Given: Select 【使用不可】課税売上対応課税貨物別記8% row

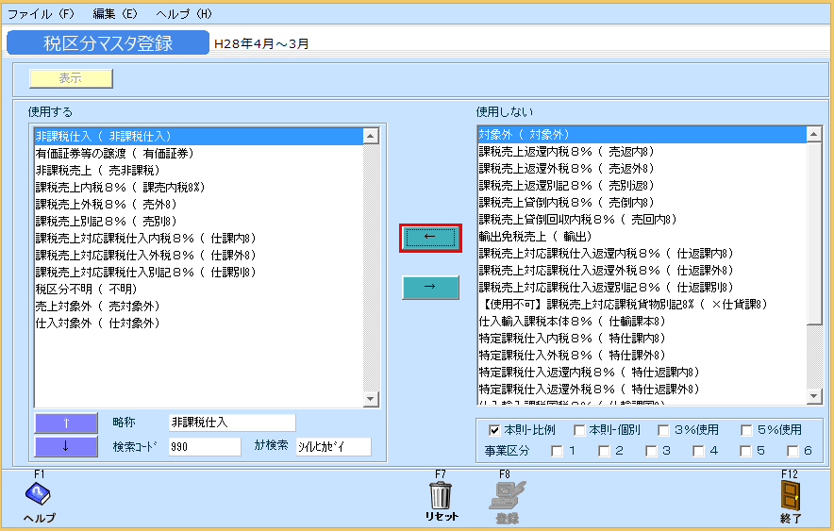Looking at the screenshot, I should pos(642,305).
